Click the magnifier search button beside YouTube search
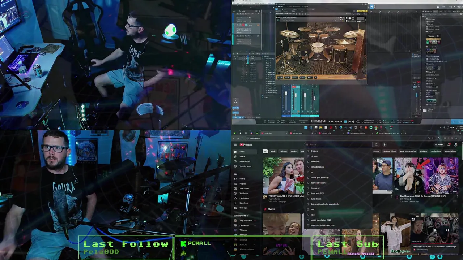This screenshot has width=463, height=260. (376, 144)
